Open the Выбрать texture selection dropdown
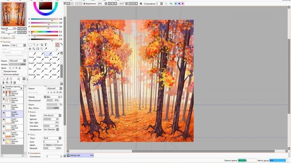 click(x=18, y=45)
